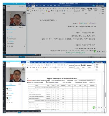Close the webcam video in the top panel
This screenshot has width=109, height=116.
tap(24, 13)
